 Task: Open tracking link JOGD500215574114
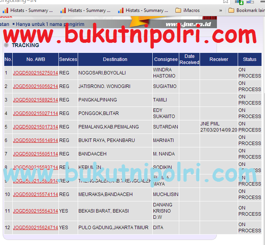coord(35,194)
